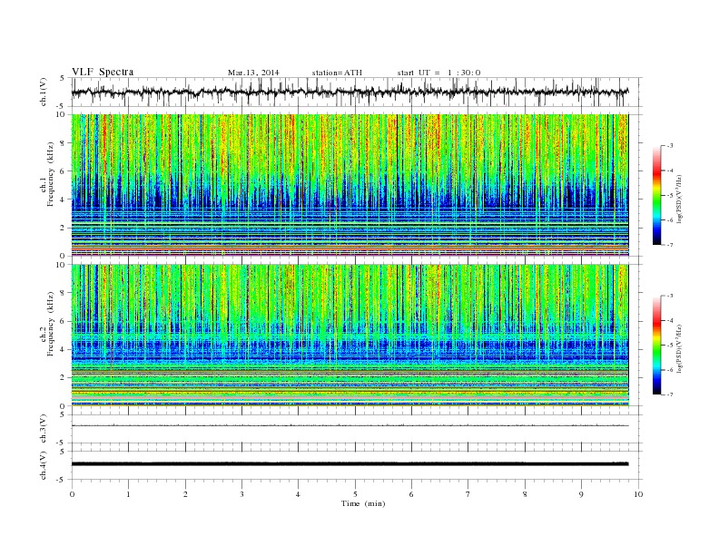Viewport: 719px width, 555px height.
Task: Click the ch.2 spectrogram color bar
Action: click(x=656, y=345)
